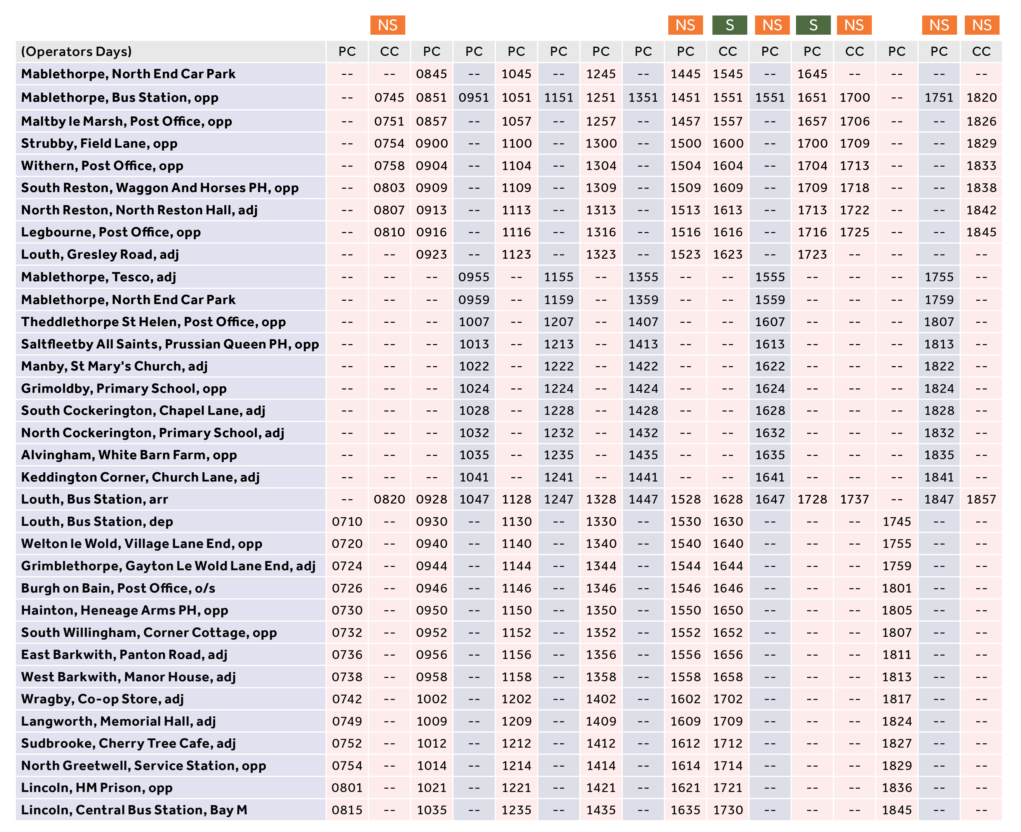Click 0955 in the Mablethorpe Tesco row
Viewport: 1021px width, 832px height.
pos(474,277)
